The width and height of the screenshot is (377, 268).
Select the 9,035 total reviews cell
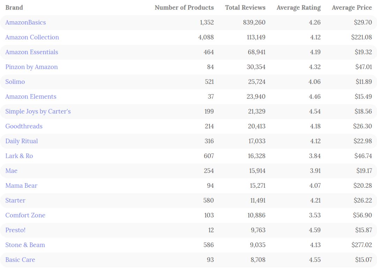pos(258,245)
